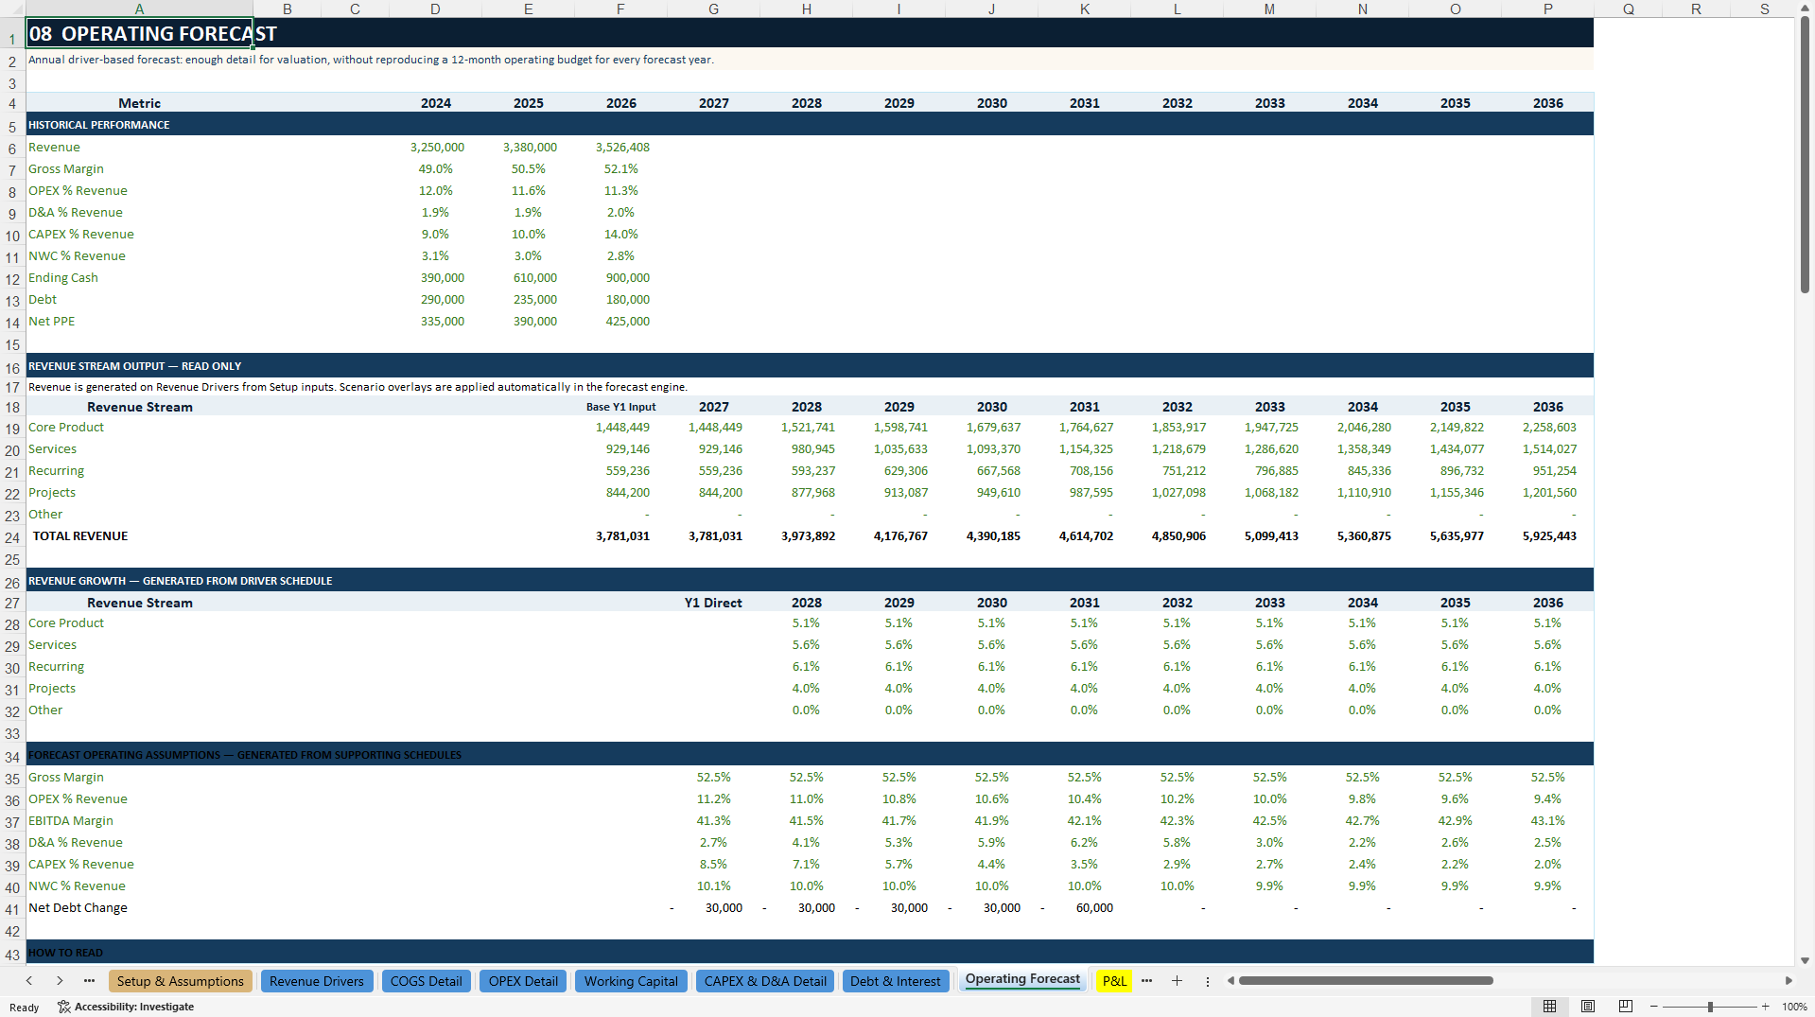
Task: Select EBITDA Margin 2036 value 43.1%
Action: 1547,821
